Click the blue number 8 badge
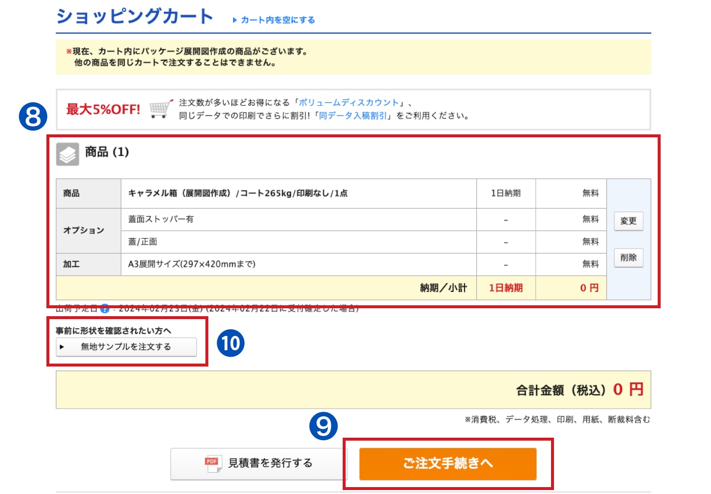 33,117
